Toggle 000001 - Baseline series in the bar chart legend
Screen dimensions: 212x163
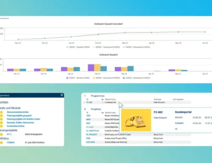[x=78, y=78]
